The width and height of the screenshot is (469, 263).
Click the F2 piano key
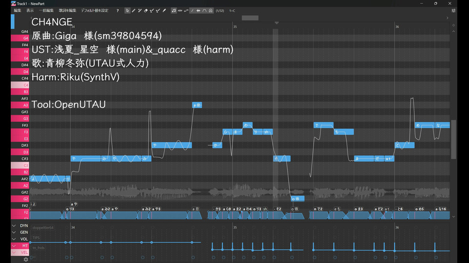[x=20, y=212]
